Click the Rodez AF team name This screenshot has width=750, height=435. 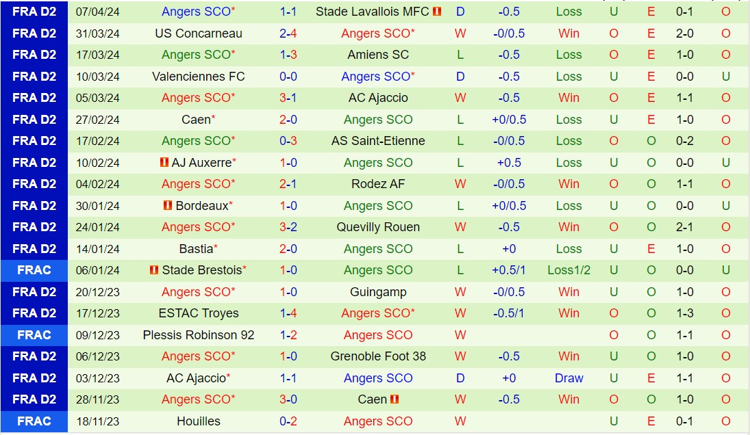[378, 184]
